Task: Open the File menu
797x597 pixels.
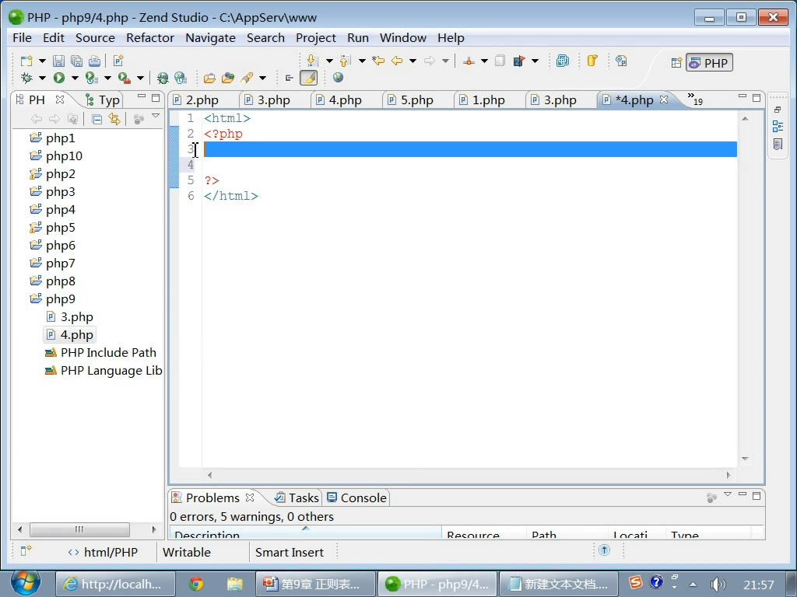Action: click(x=22, y=38)
